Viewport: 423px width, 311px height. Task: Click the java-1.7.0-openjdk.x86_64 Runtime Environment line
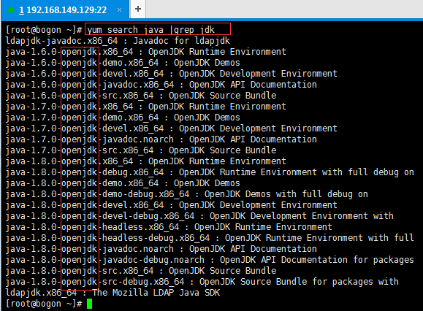pos(145,107)
